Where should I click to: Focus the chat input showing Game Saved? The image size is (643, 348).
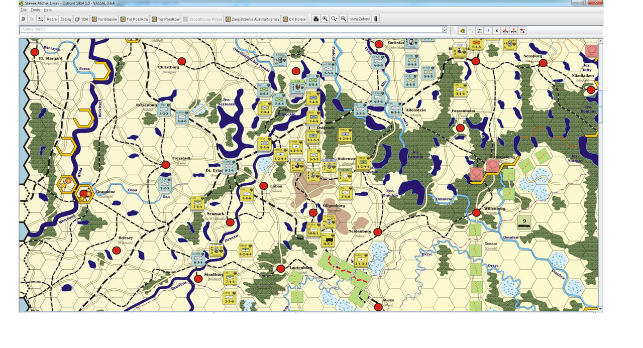(231, 30)
